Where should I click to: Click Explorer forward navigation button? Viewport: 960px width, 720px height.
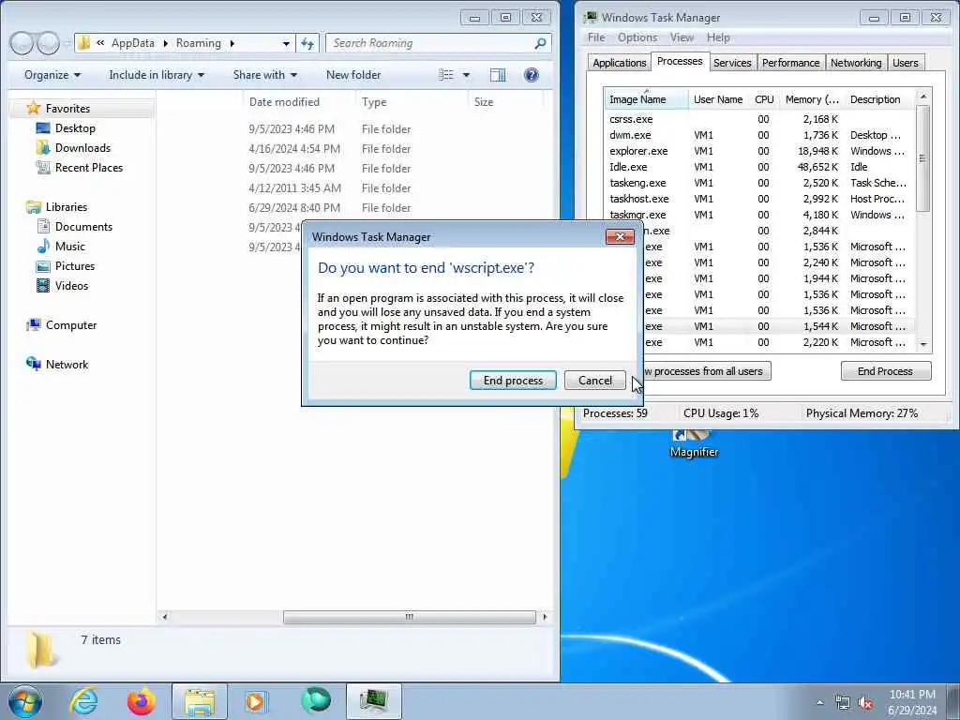pyautogui.click(x=49, y=43)
